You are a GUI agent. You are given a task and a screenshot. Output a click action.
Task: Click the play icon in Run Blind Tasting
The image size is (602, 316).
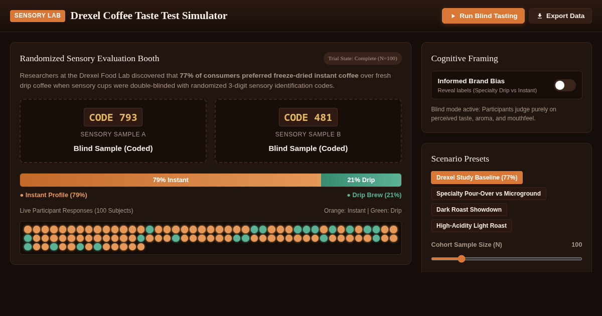point(453,16)
